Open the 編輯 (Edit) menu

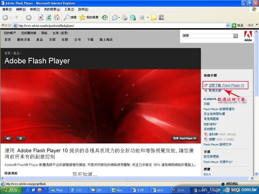[21, 9]
